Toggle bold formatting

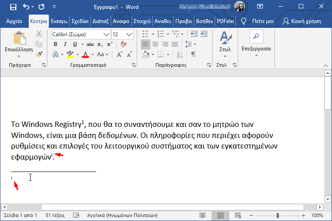[55, 44]
